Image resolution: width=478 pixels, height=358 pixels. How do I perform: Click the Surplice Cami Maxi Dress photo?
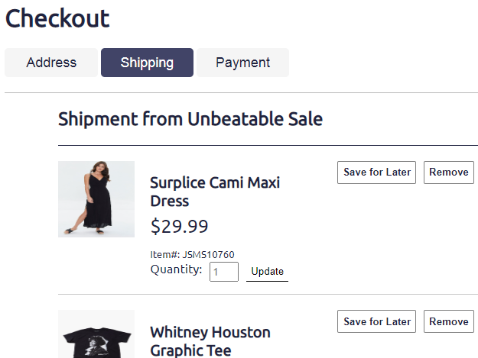96,199
